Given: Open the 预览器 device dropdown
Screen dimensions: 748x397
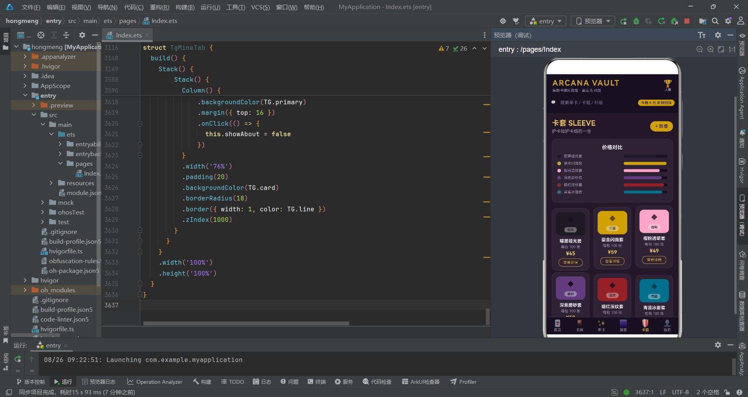Looking at the screenshot, I should click(x=593, y=21).
